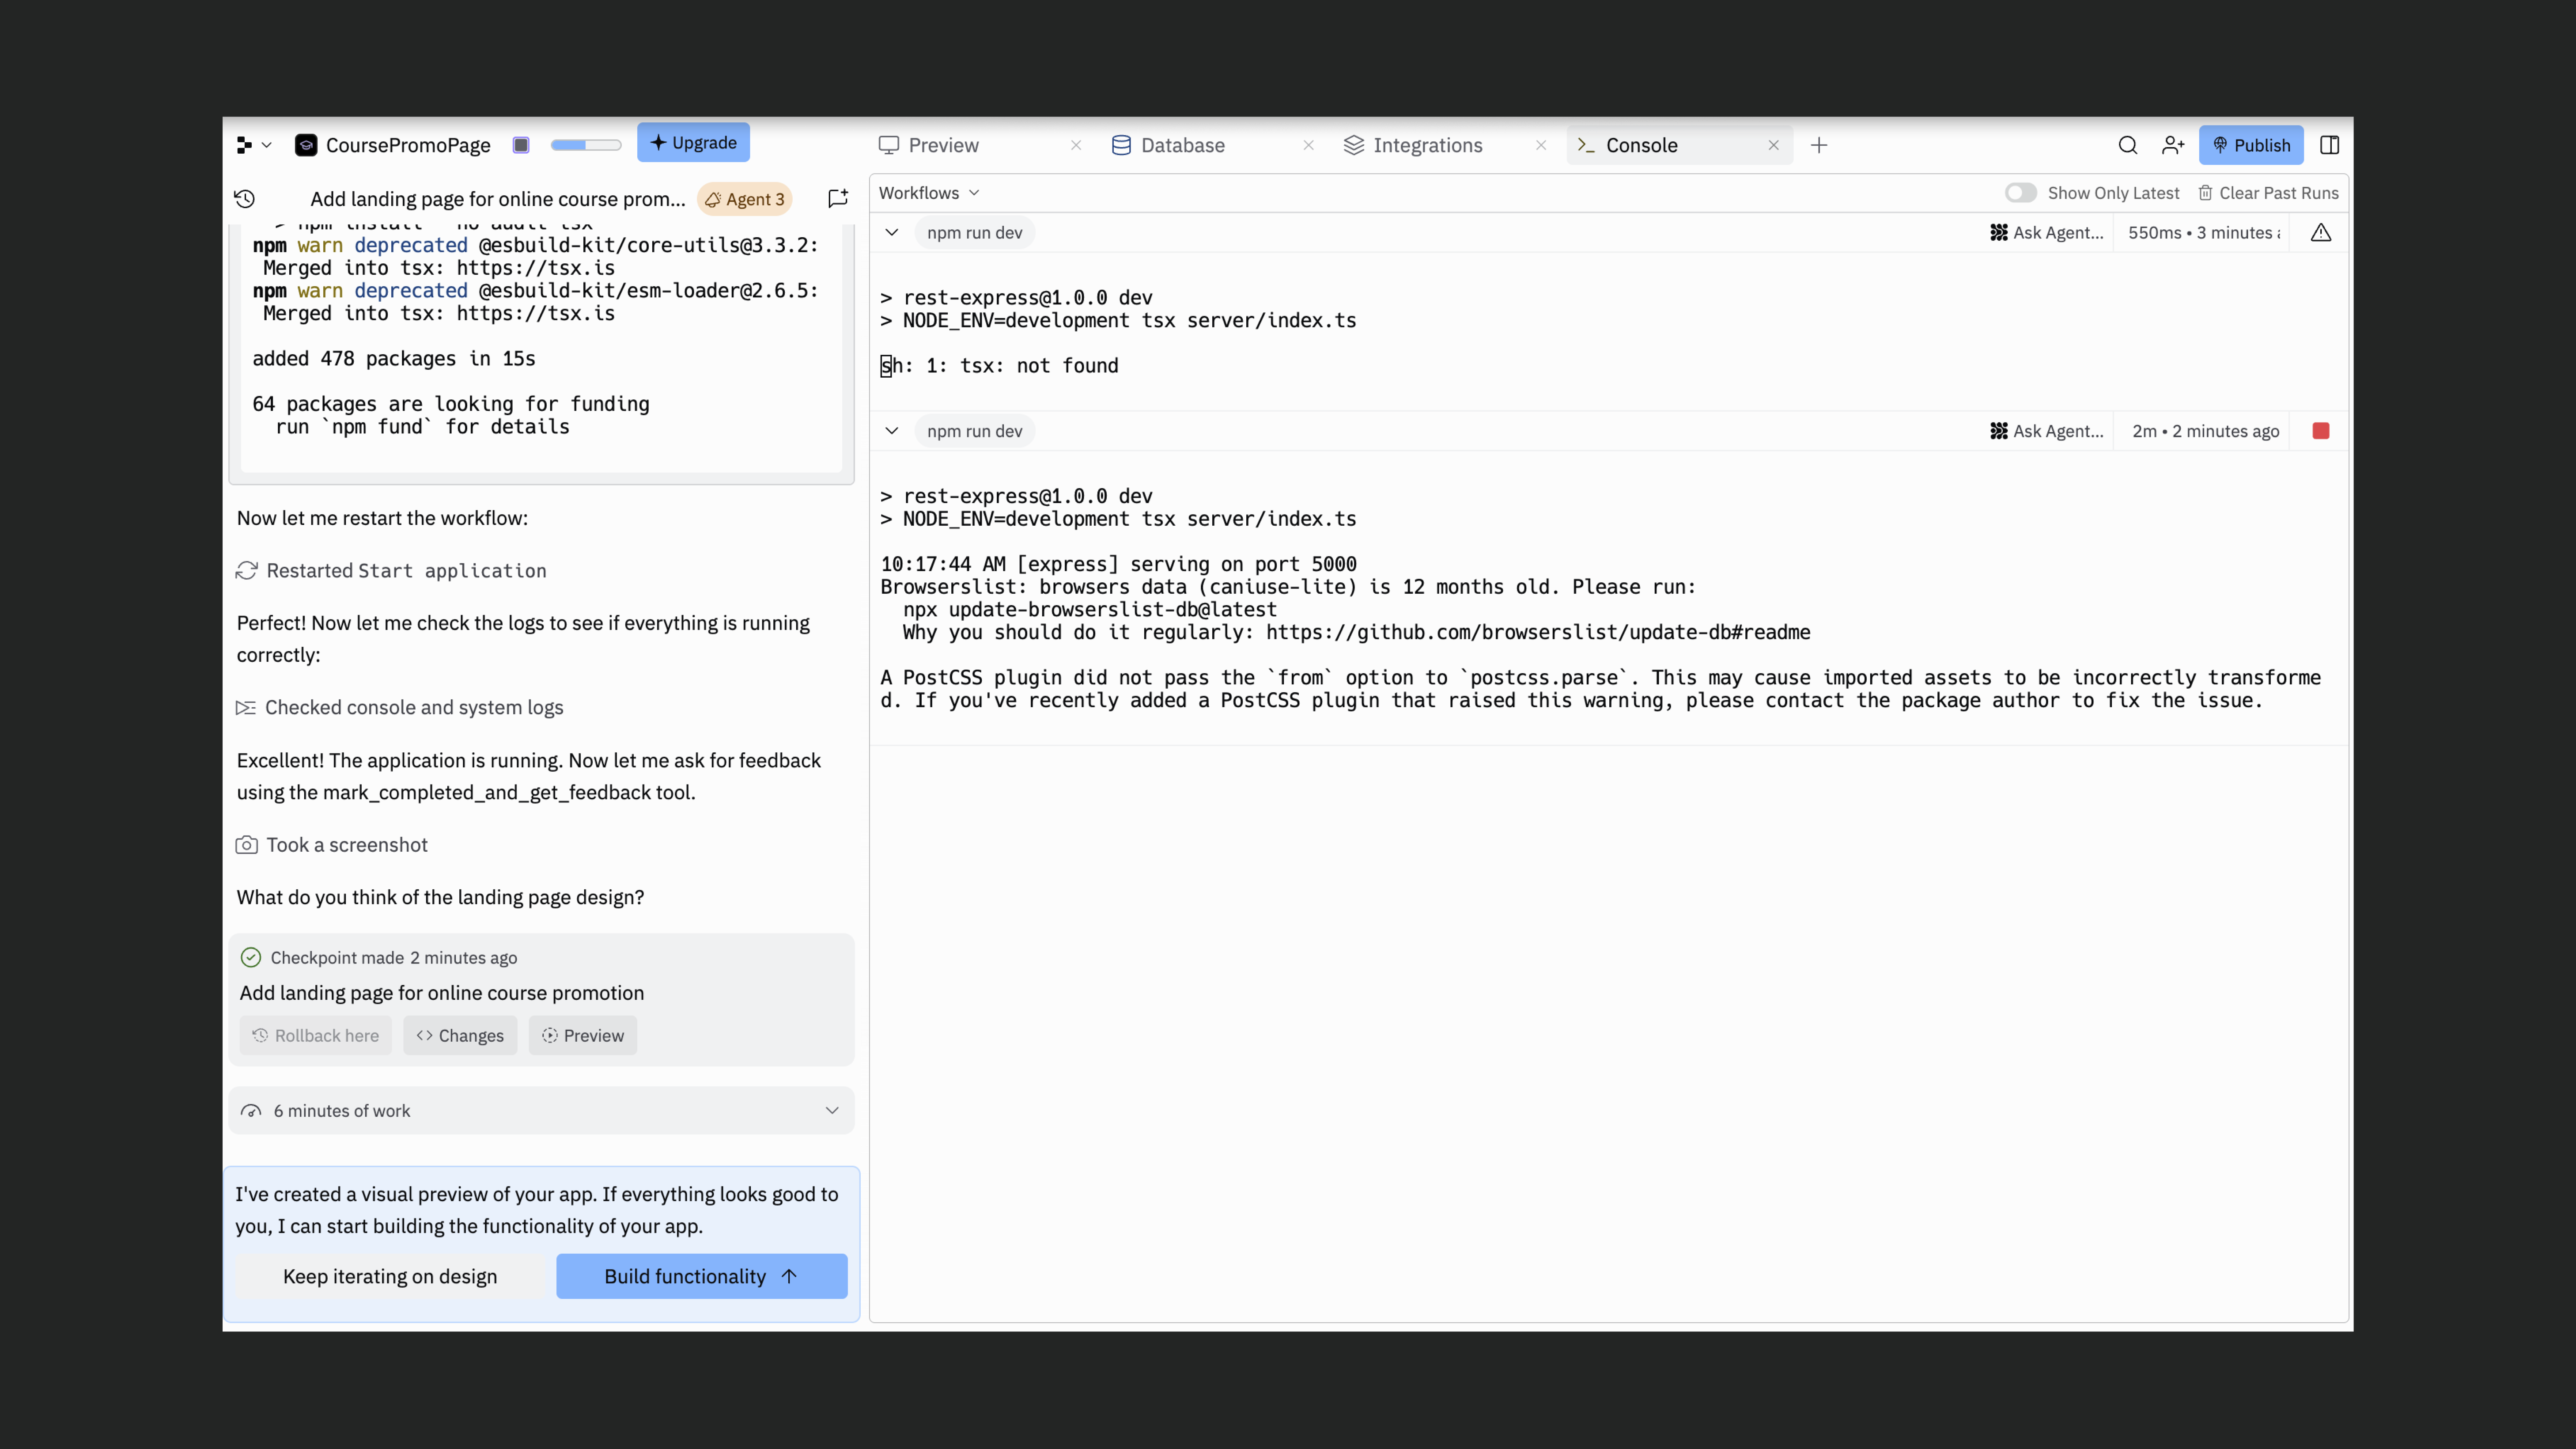Start a new chat icon
The width and height of the screenshot is (2576, 1449).
click(838, 198)
